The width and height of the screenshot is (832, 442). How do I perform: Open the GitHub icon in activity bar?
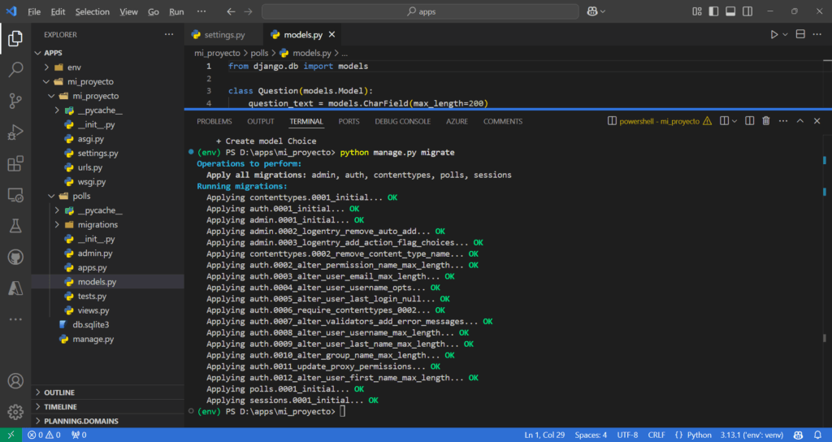click(15, 257)
